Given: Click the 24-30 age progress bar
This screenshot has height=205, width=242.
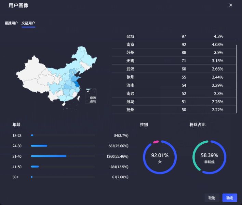Looking at the screenshot, I should (x=63, y=146).
